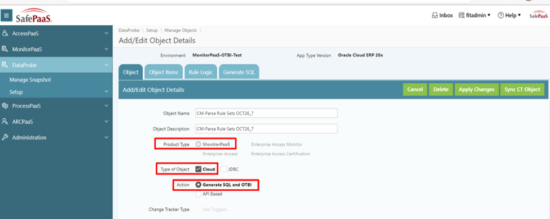
Task: Enable the JDBC checkbox
Action: 224,169
